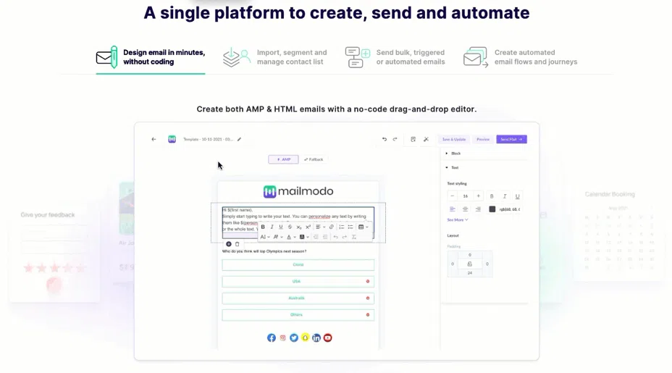This screenshot has height=373, width=672.
Task: Edit template name with the pencil icon
Action: pyautogui.click(x=239, y=139)
